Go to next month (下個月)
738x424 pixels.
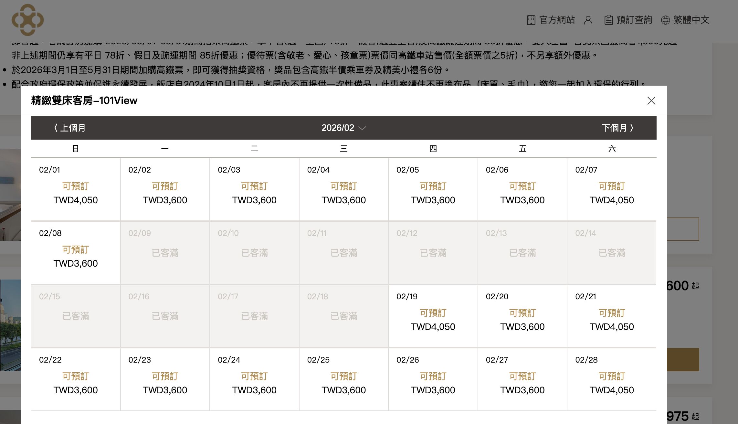click(618, 128)
